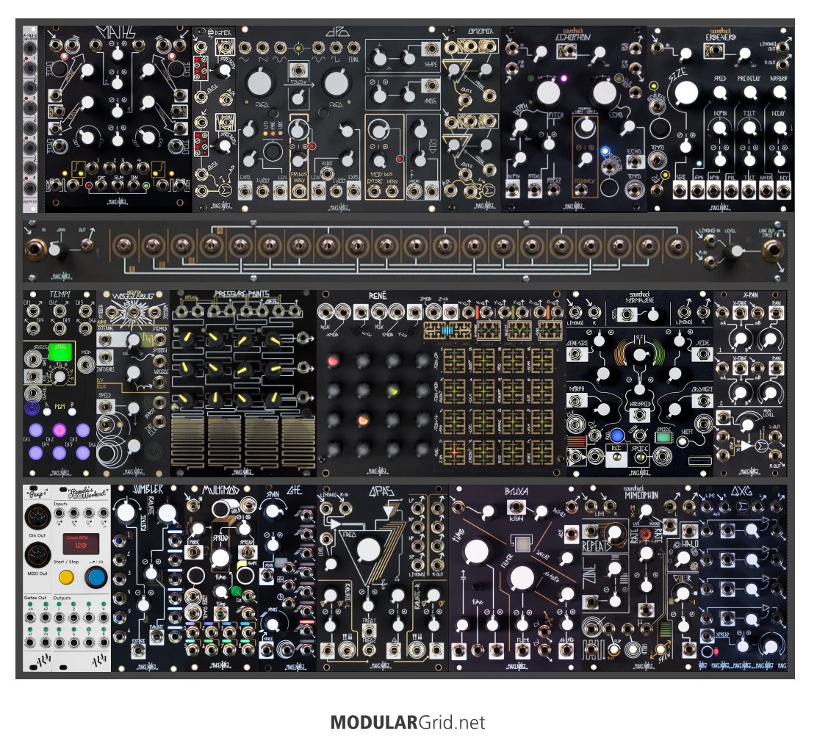Click the Pexp MIDI Out socket
The image size is (817, 738).
(37, 554)
